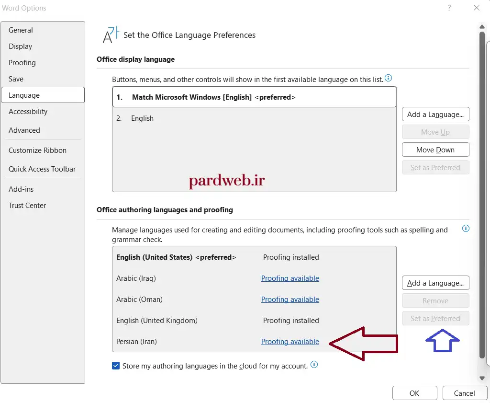490x403 pixels.
Task: Open Proofing available link for Arabic (Oman)
Action: [290, 299]
